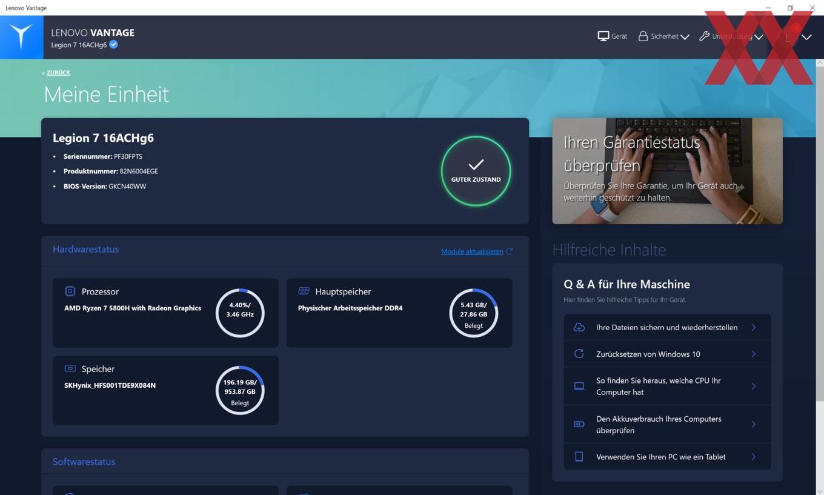The width and height of the screenshot is (824, 495).
Task: Click the Hauptspeicher RAM icon
Action: [x=304, y=291]
